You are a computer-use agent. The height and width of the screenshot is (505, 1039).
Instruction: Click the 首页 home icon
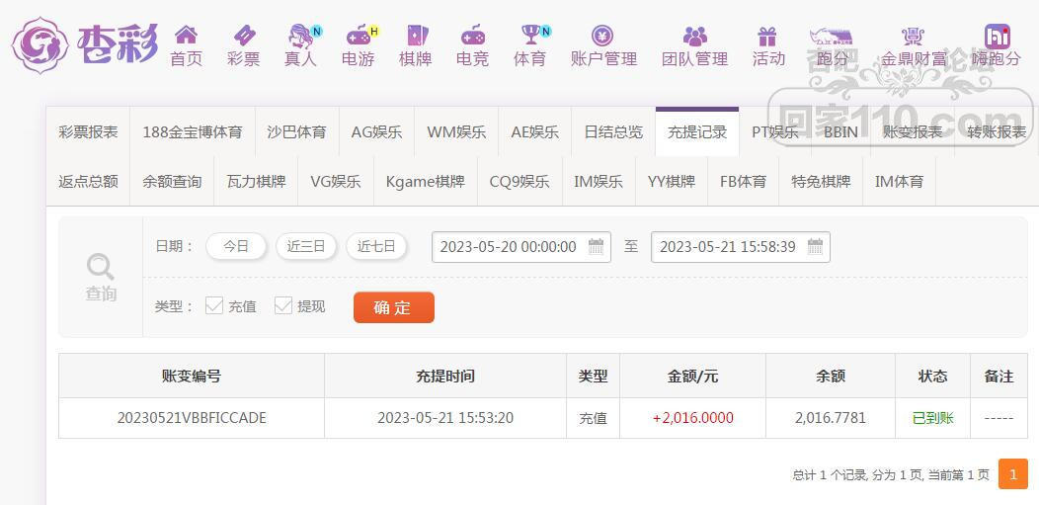[x=186, y=37]
